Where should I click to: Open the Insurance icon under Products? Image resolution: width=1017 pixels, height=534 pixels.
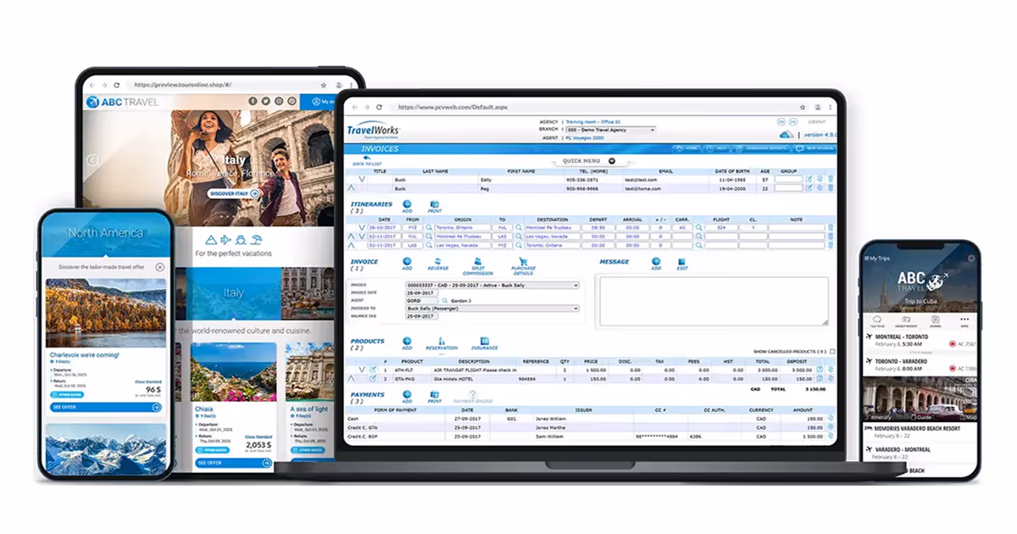485,342
